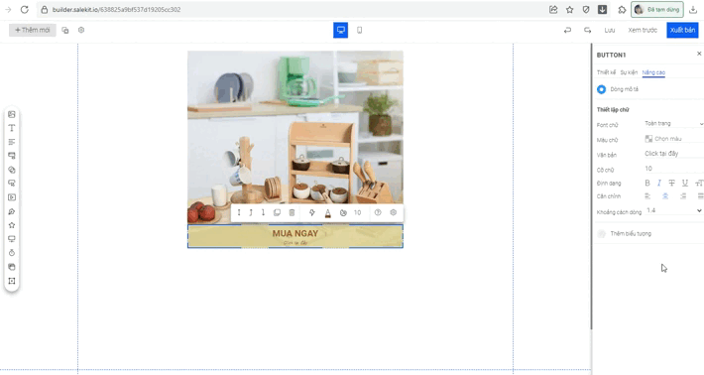Toggle underline text formatting
This screenshot has height=375, width=704.
point(685,183)
